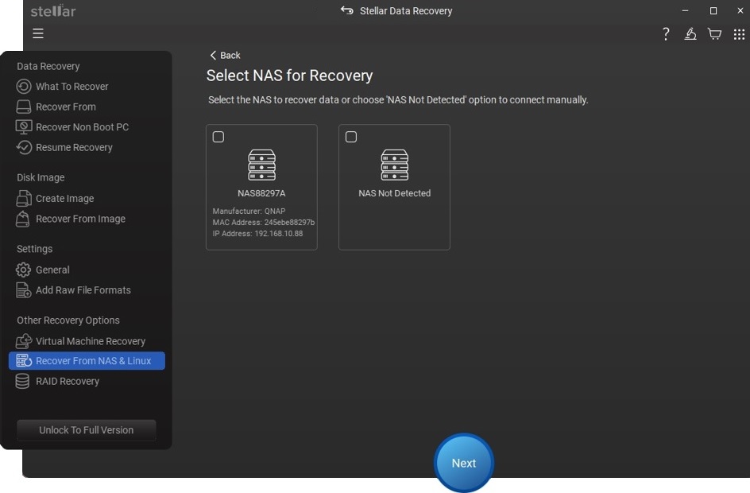Select Recover From NAS & Linux entry
This screenshot has width=750, height=493.
coord(87,361)
